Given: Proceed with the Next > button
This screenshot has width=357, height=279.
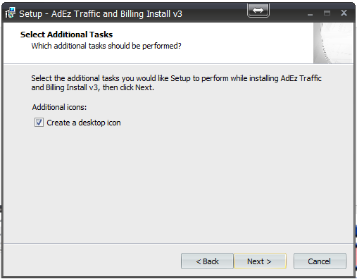Looking at the screenshot, I should click(x=260, y=261).
